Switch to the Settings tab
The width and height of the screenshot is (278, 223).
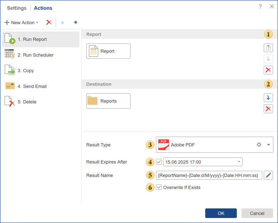[17, 8]
